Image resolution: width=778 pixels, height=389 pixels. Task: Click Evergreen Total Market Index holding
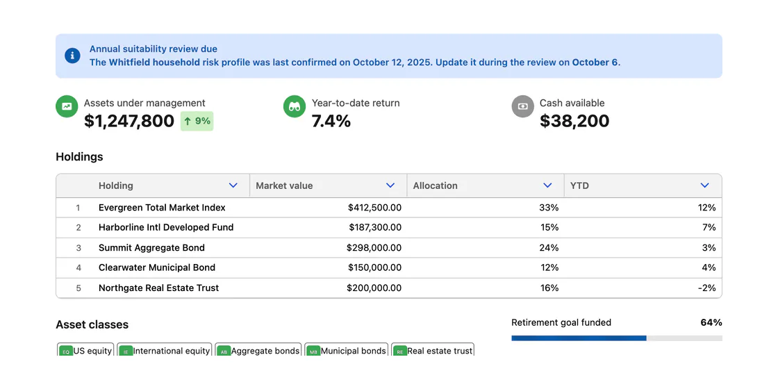tap(162, 208)
